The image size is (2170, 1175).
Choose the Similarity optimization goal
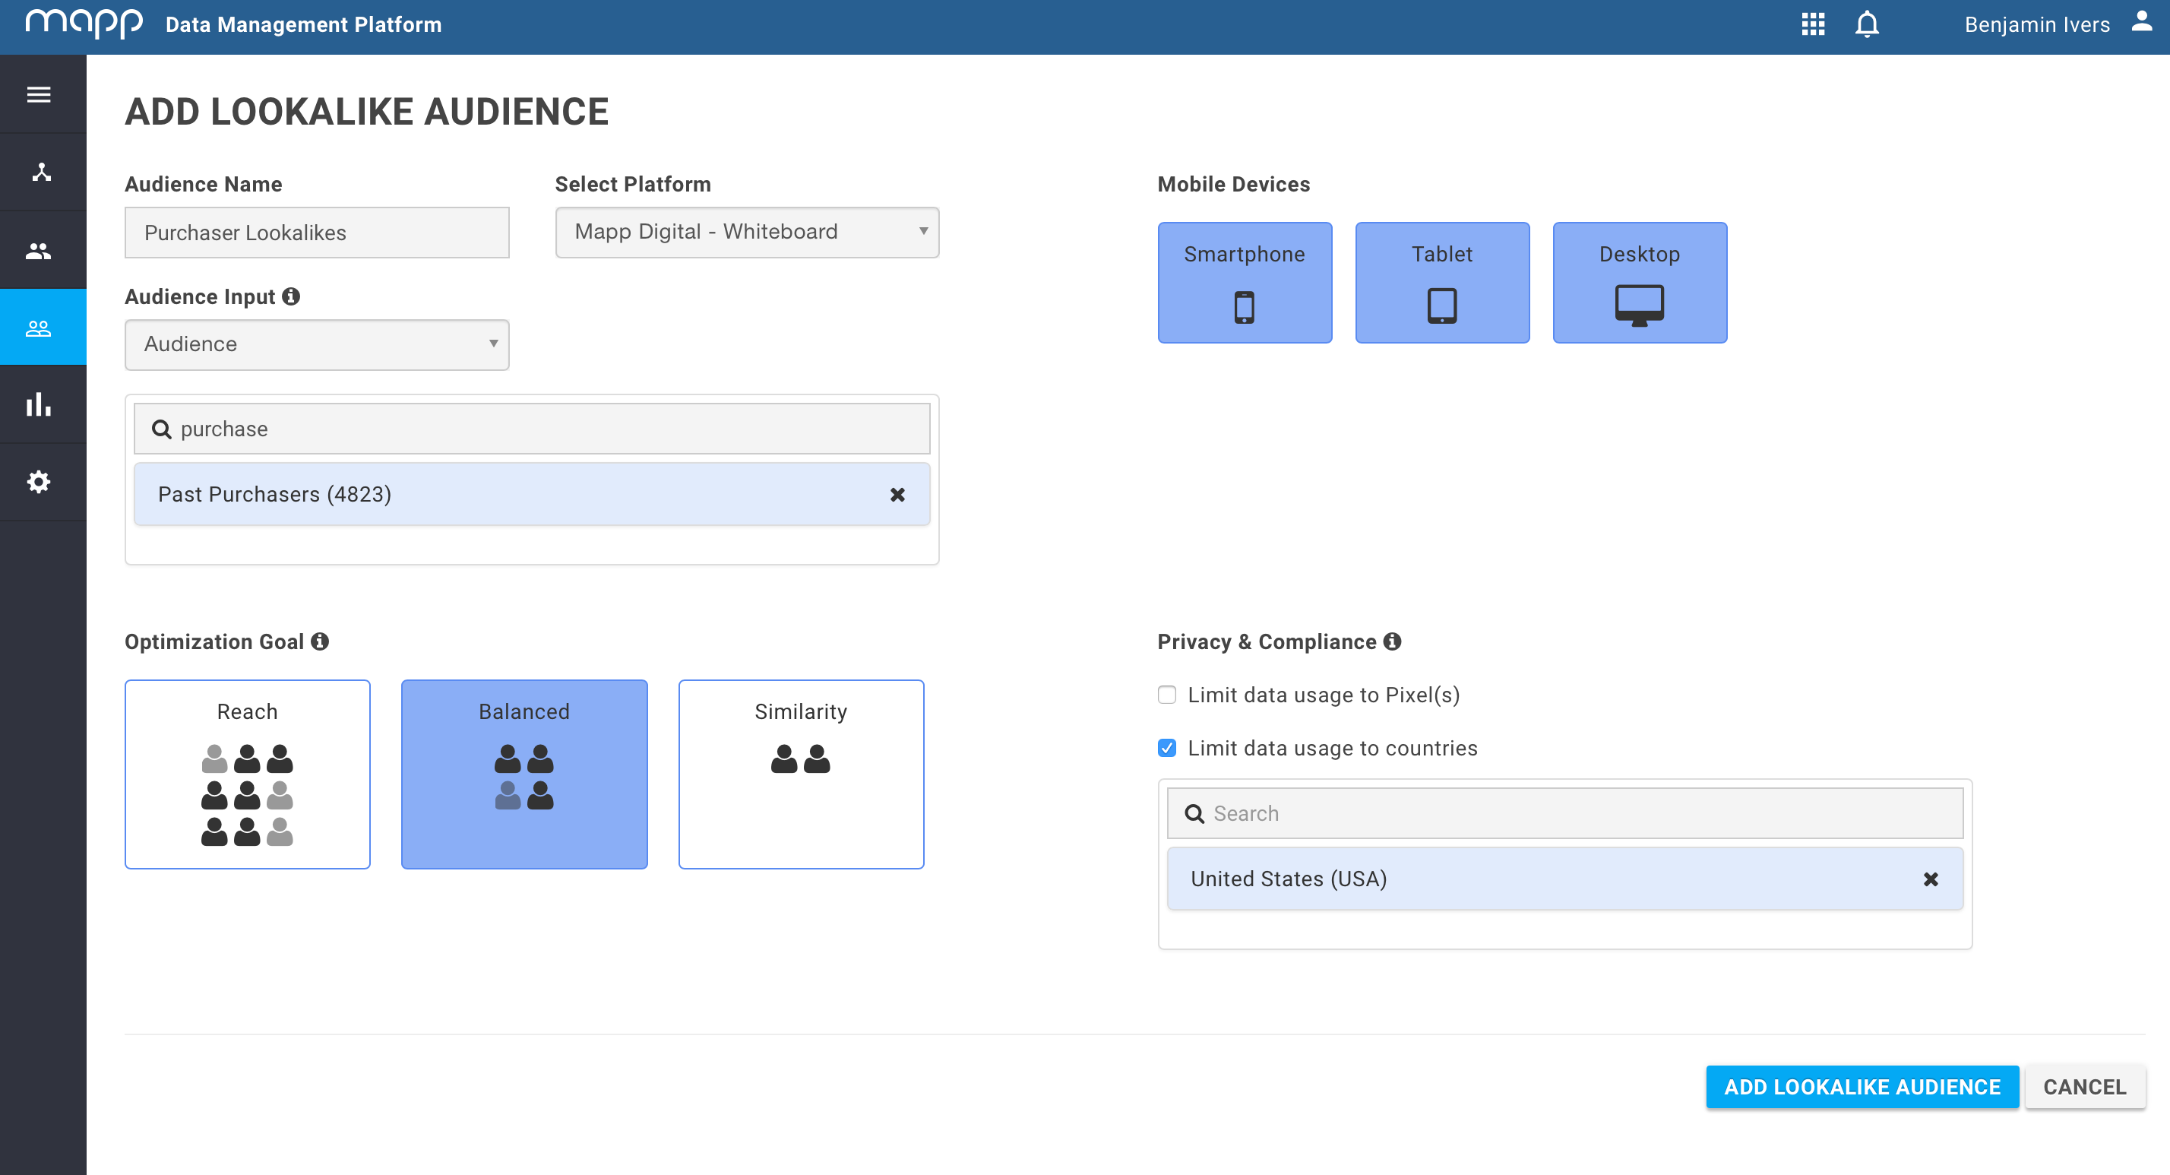[800, 774]
